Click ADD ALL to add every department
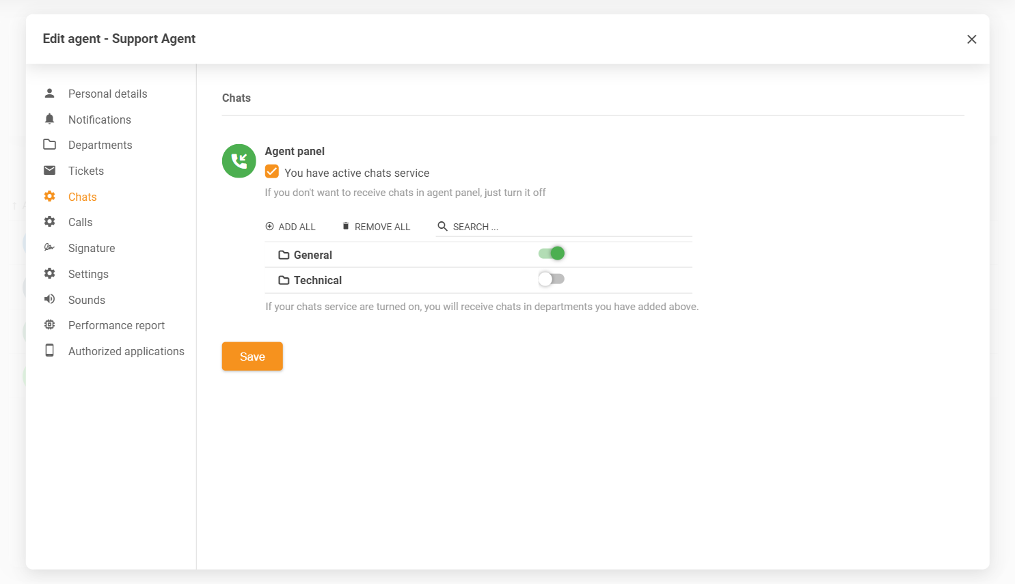Image resolution: width=1015 pixels, height=584 pixels. click(x=290, y=227)
